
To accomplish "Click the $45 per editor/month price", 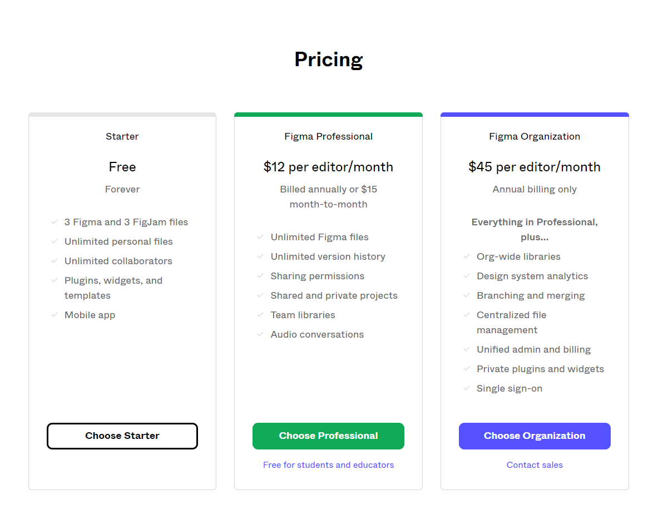I will pyautogui.click(x=535, y=167).
